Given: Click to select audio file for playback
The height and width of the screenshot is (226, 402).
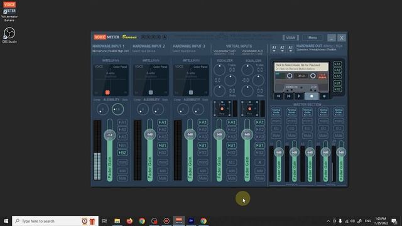Looking at the screenshot, I should (301, 67).
